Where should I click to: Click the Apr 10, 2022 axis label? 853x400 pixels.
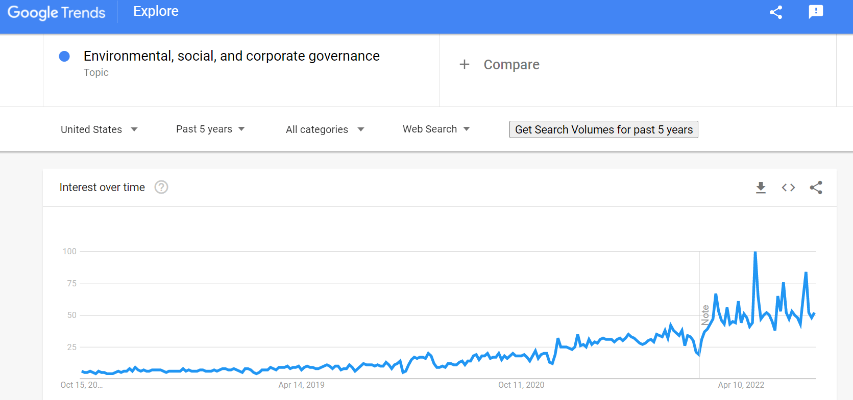coord(741,385)
